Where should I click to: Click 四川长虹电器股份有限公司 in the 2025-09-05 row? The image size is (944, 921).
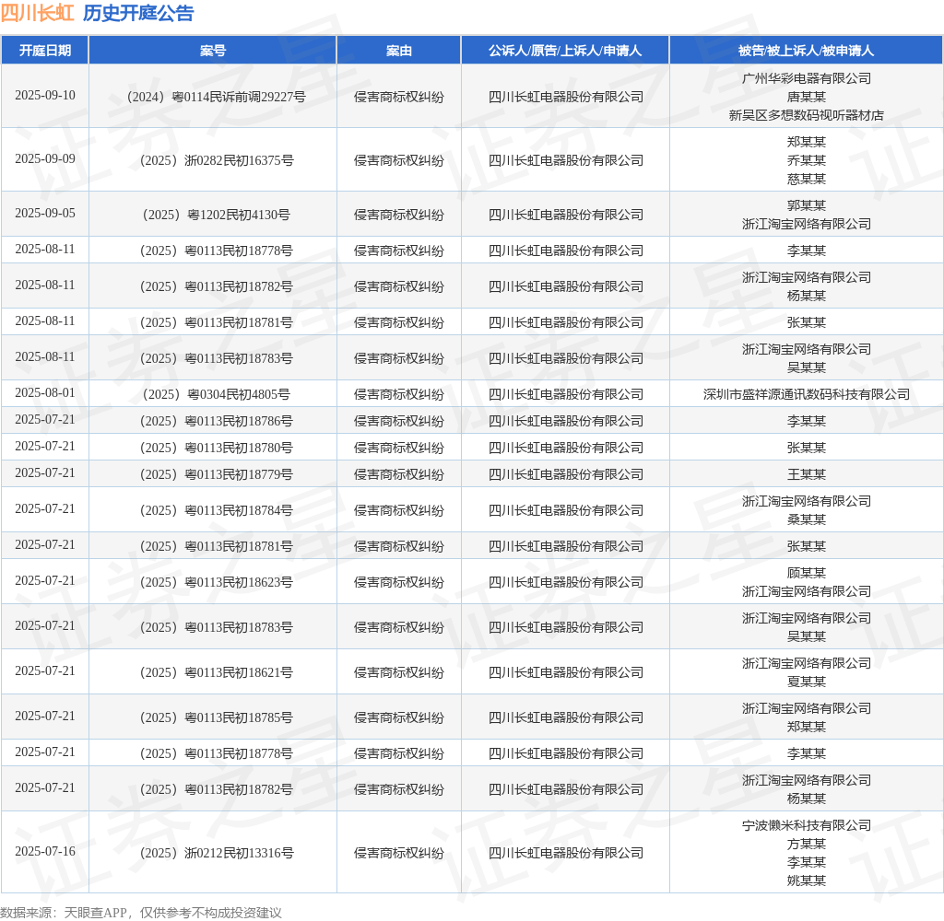pos(565,215)
